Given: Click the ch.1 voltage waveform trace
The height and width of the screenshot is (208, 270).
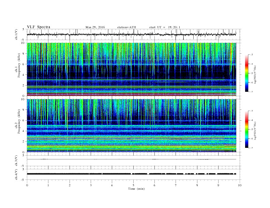Looking at the screenshot, I should click(x=131, y=34).
